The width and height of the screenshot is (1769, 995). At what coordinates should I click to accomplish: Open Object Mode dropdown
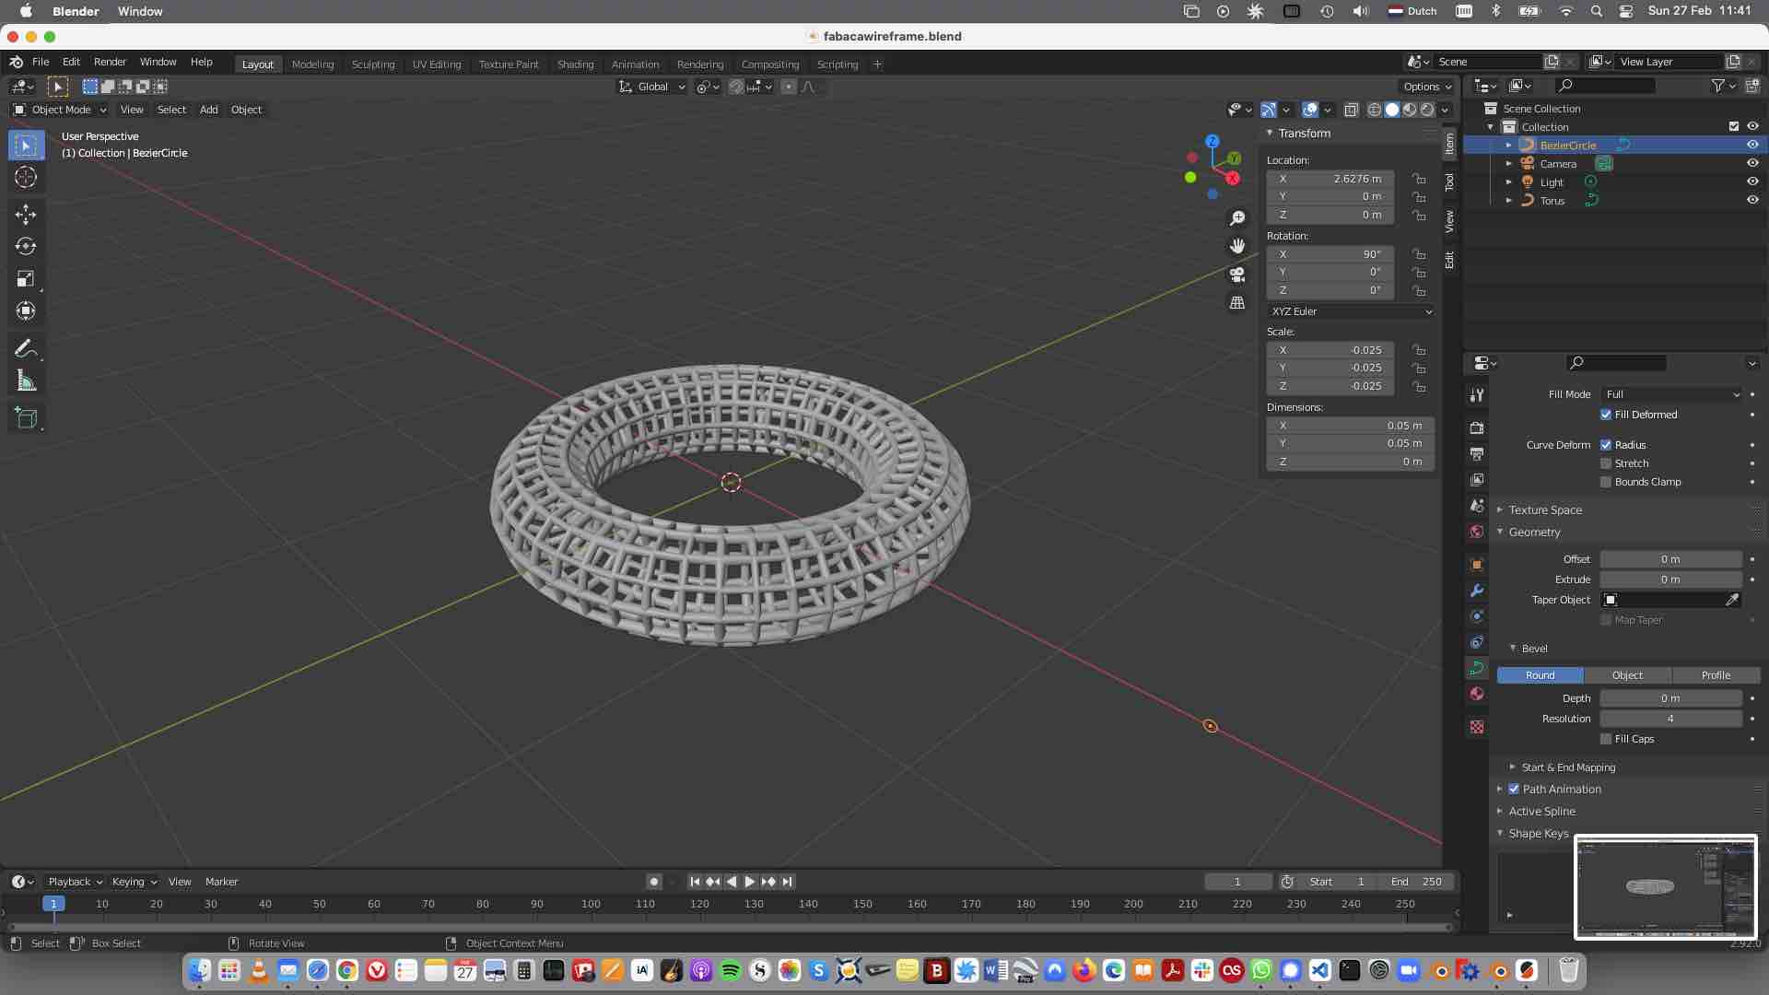pyautogui.click(x=60, y=110)
